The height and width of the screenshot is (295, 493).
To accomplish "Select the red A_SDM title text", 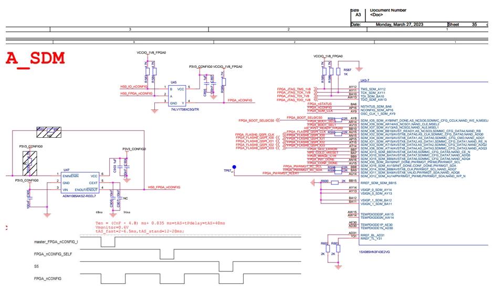I will 35,58.
